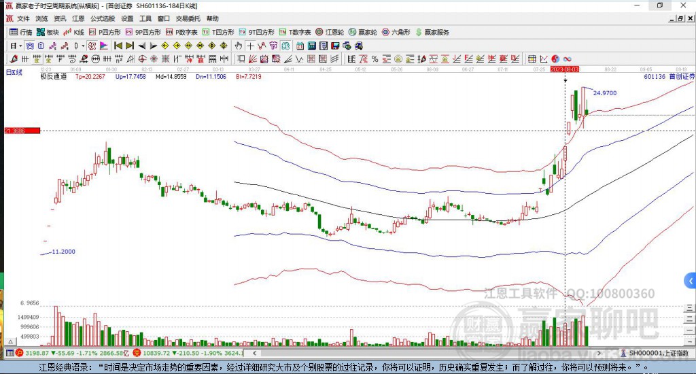696x374 pixels.
Task: Toggle the pressed teal 8 icon next to the purple 节 icon
Action: tap(285, 46)
